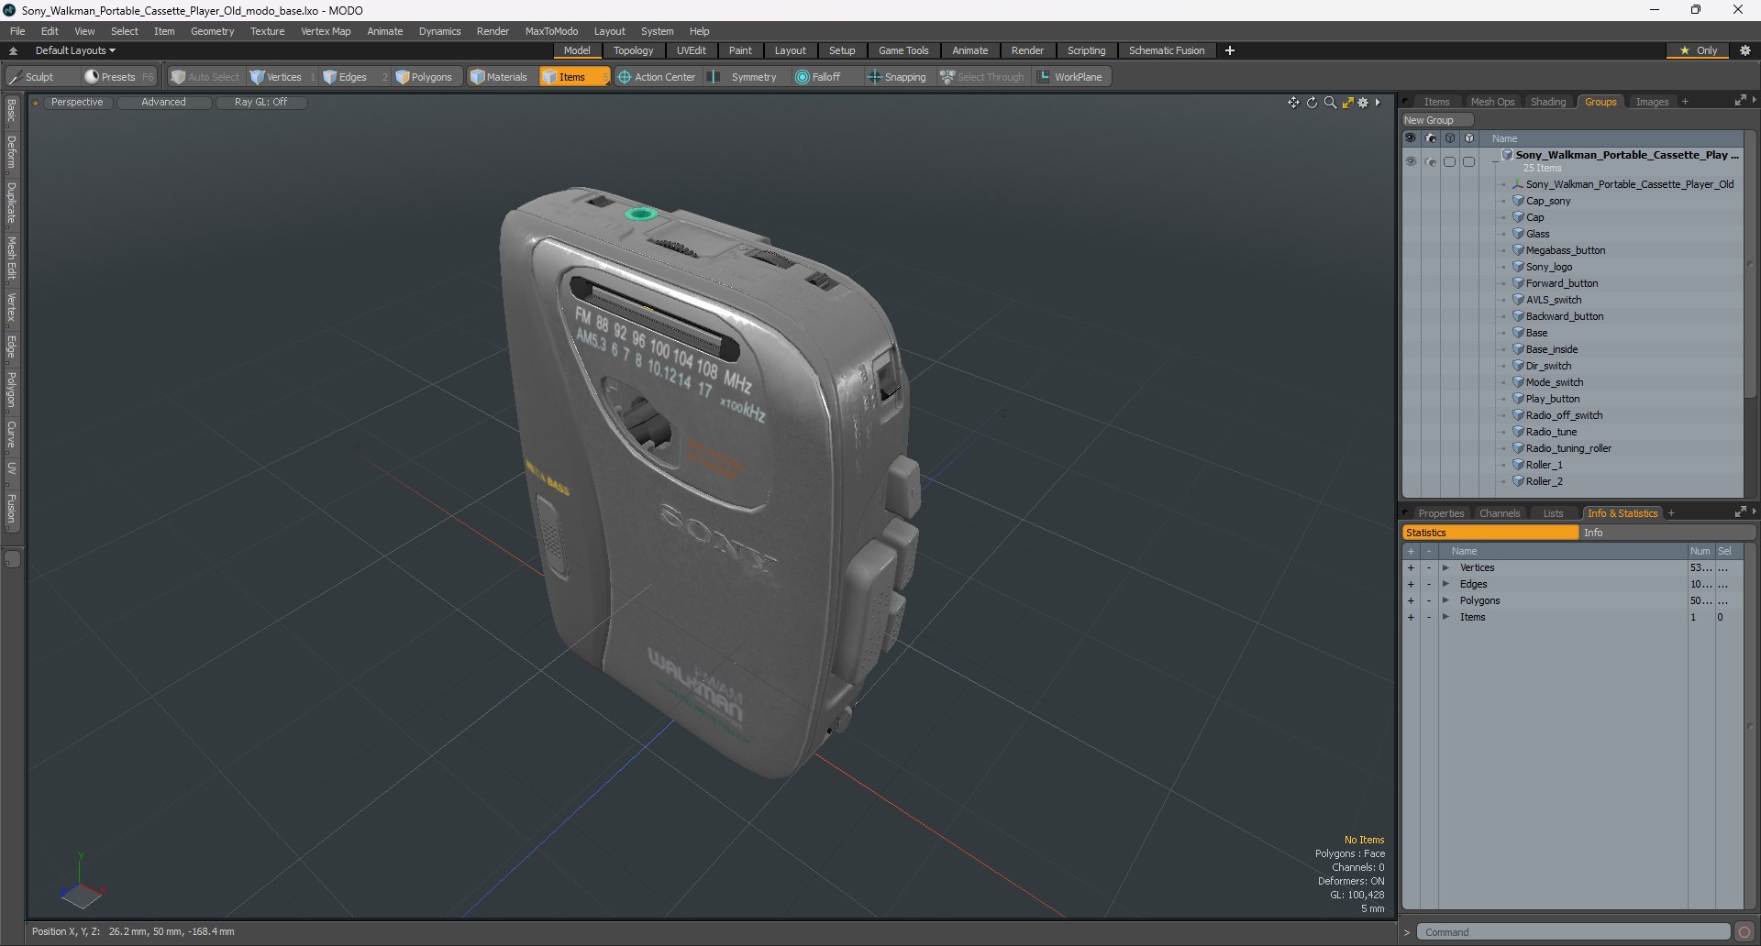Screen dimensions: 1761x946
Task: Switch to the Model layout tab
Action: click(577, 51)
